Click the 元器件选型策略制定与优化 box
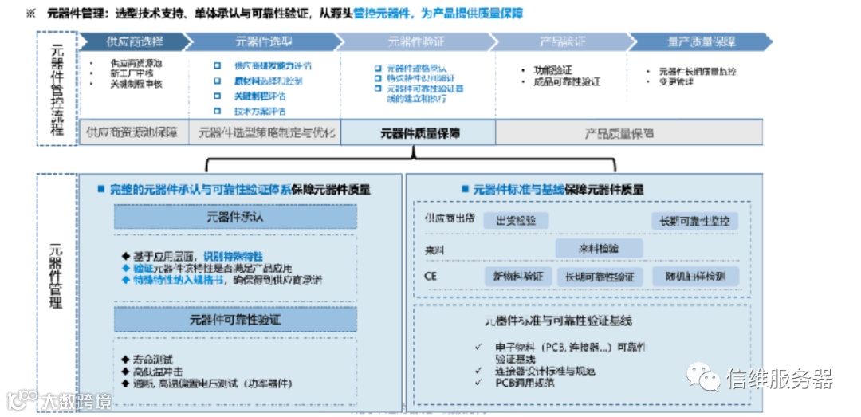The image size is (861, 417). (x=265, y=132)
